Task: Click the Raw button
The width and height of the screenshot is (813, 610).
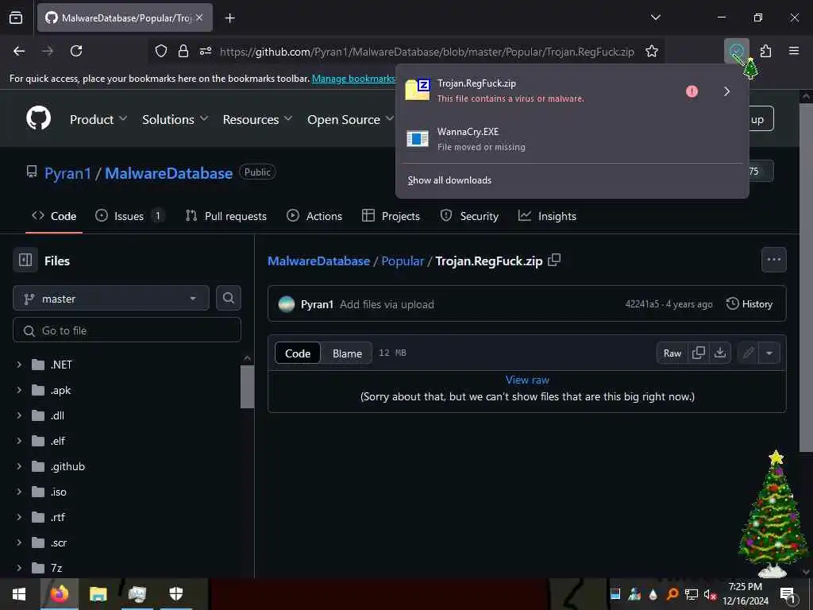Action: pyautogui.click(x=672, y=353)
